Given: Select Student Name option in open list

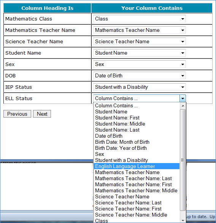Looking at the screenshot, I should pyautogui.click(x=137, y=111).
